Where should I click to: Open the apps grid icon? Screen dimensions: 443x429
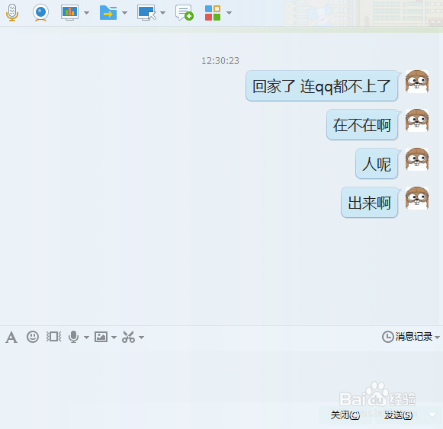(x=213, y=13)
